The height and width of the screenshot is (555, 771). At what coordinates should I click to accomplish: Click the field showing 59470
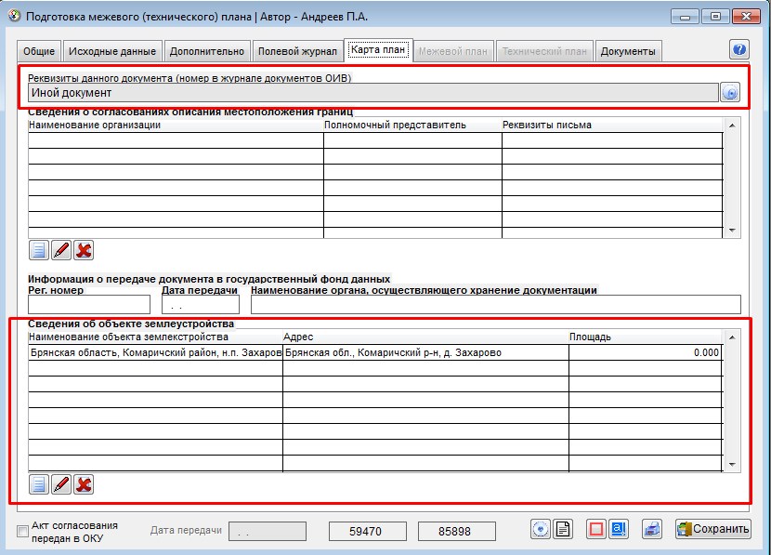pyautogui.click(x=367, y=532)
